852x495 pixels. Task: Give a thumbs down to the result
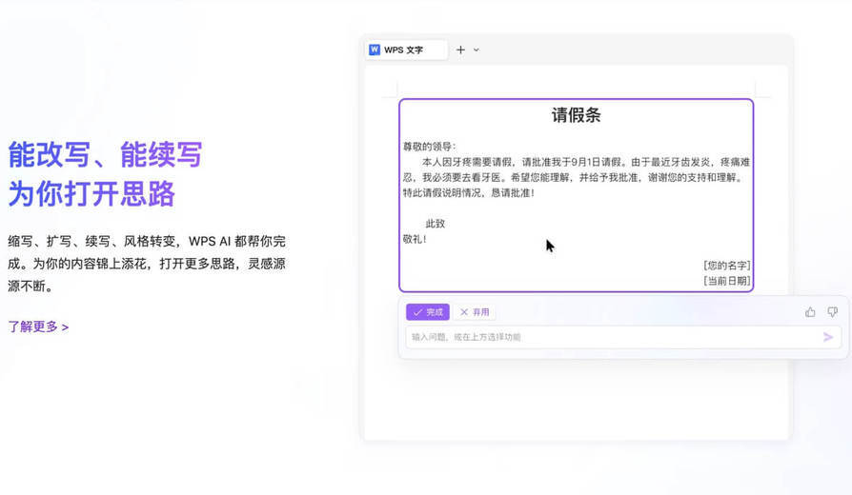coord(832,311)
